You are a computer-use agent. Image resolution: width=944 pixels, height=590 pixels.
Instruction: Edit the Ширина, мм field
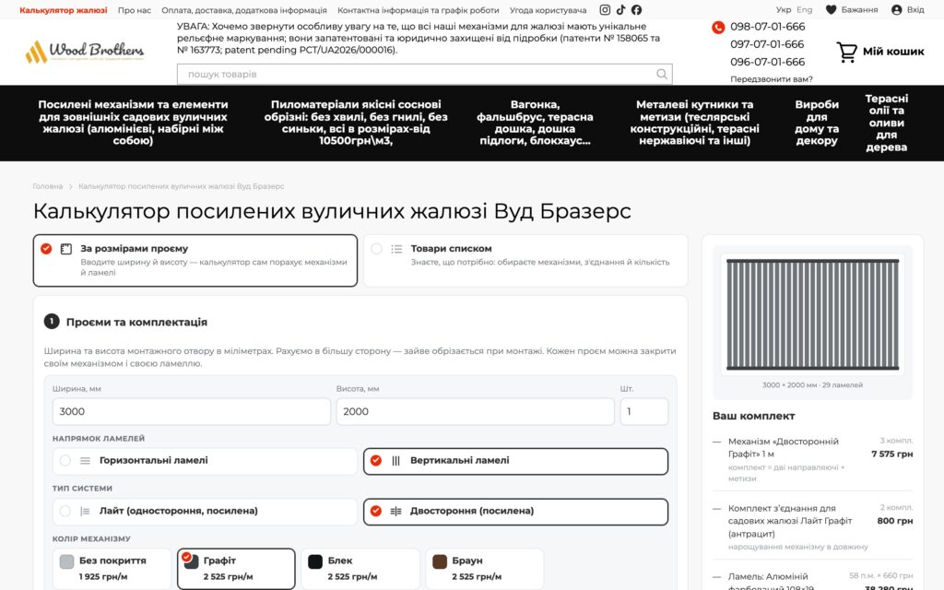[192, 412]
